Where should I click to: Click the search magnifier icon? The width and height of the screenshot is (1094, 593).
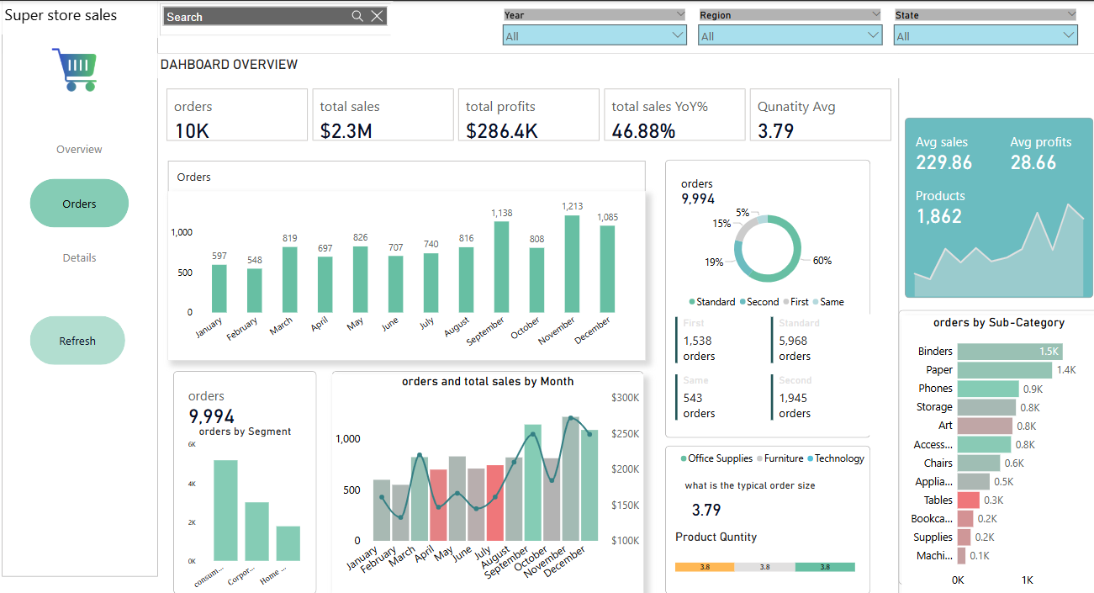tap(357, 16)
